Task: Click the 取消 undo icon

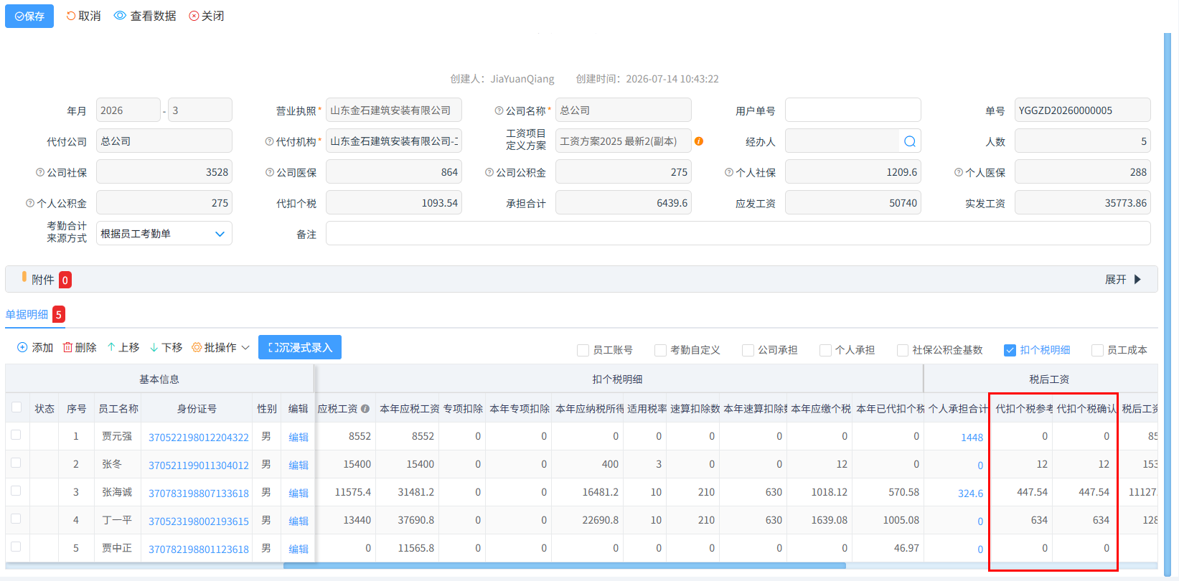Action: coord(71,16)
